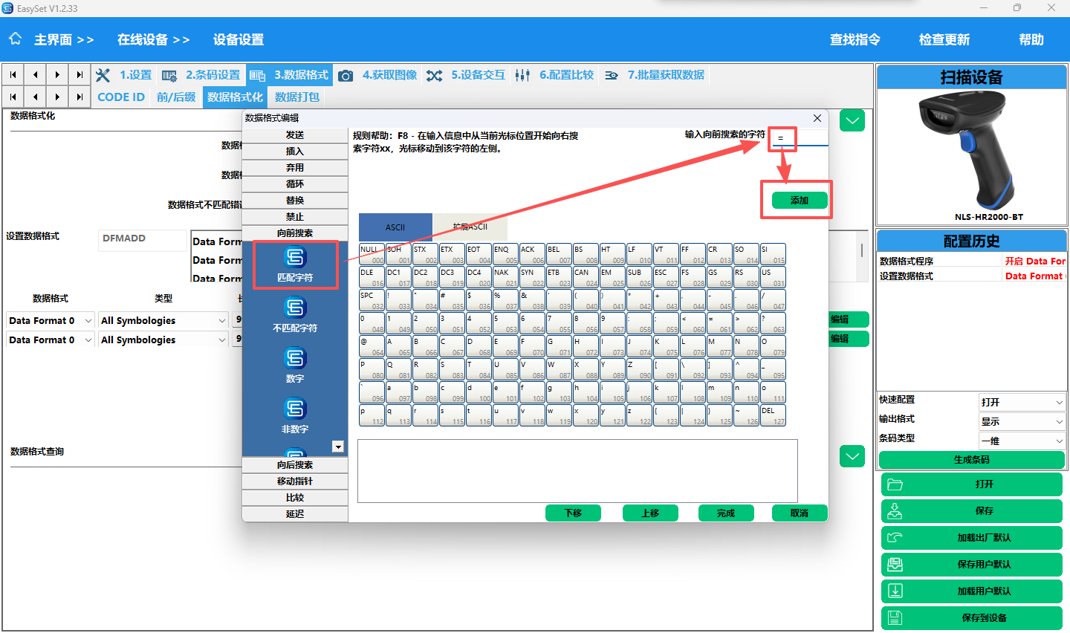The height and width of the screenshot is (633, 1070).
Task: Select the 非数字 rule icon
Action: tap(295, 409)
